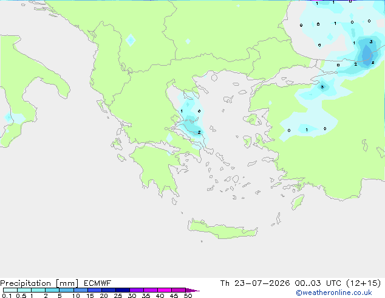Click the 'Precipitation [mm]' title text
Screen dimensions: 385x298
[x=39, y=283]
